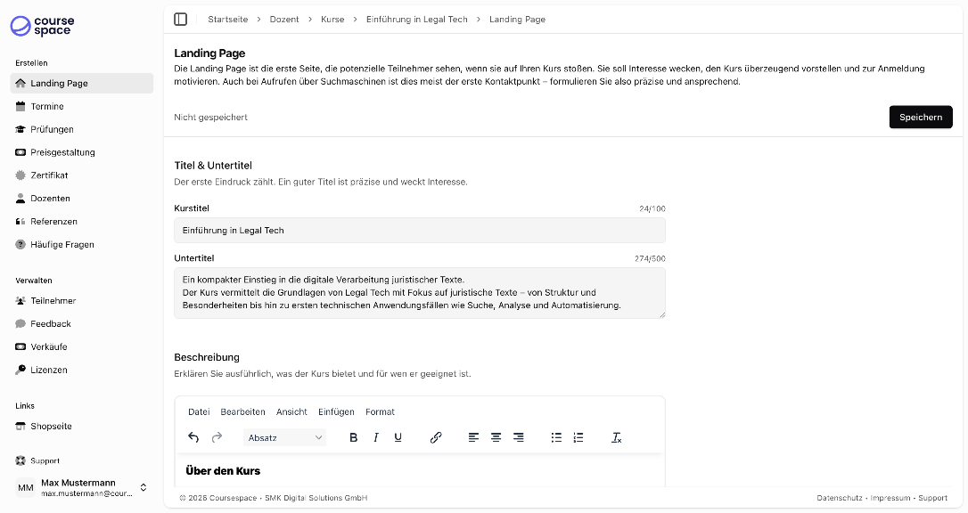The width and height of the screenshot is (968, 513).
Task: Enable underline formatting
Action: point(398,437)
